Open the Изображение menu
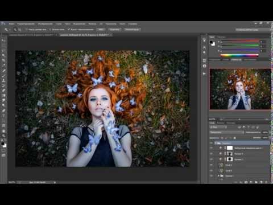Screen dimensions: 273x205 click(x=45, y=24)
